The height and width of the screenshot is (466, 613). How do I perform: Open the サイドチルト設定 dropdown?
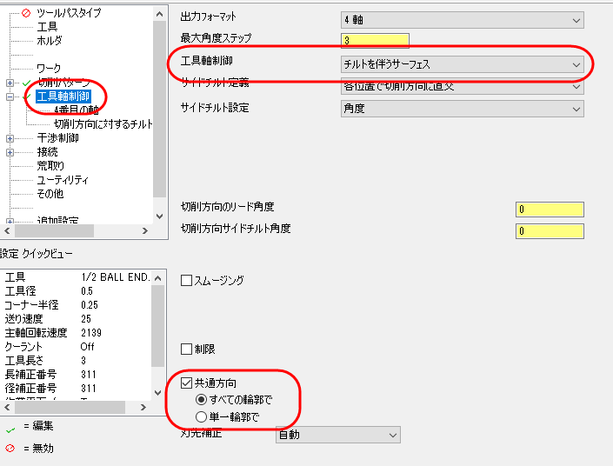click(x=463, y=109)
